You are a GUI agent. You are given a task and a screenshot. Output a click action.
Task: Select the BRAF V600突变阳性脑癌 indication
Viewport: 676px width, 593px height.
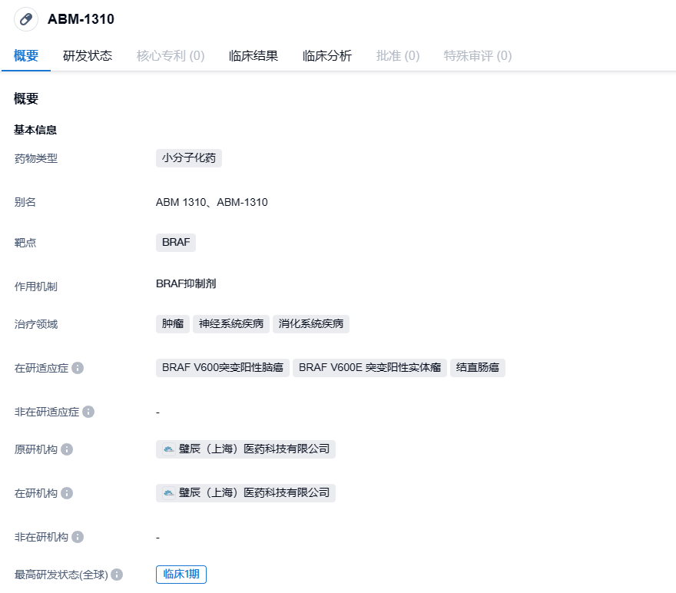coord(223,368)
